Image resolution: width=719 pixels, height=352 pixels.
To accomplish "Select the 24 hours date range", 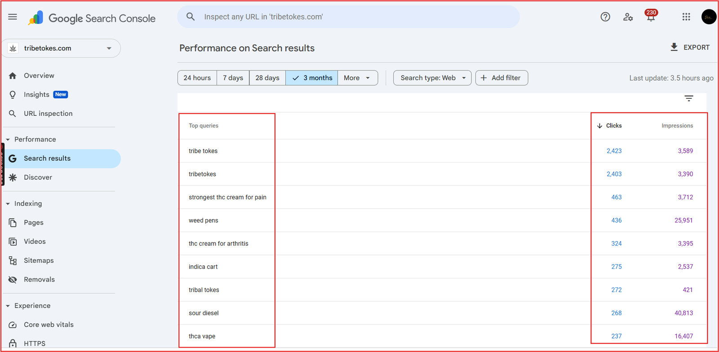I will coord(197,78).
